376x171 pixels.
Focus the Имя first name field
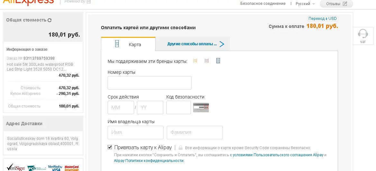click(136, 133)
